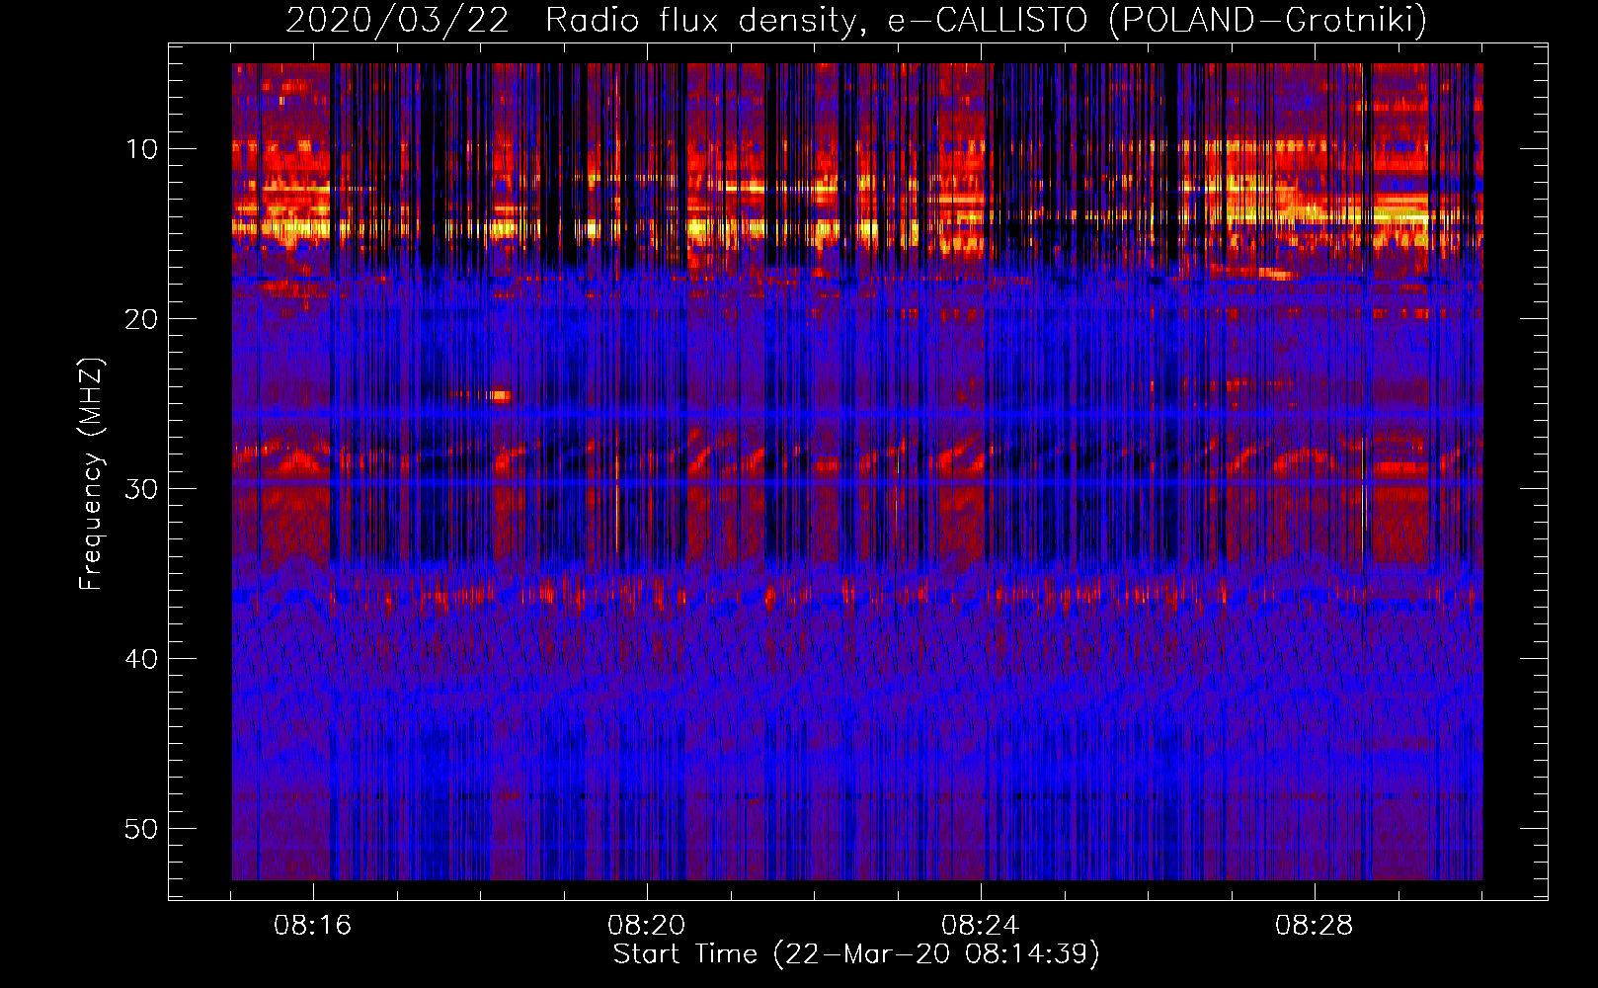
Task: Click the 30 MHz frequency tick label
Action: 141,489
